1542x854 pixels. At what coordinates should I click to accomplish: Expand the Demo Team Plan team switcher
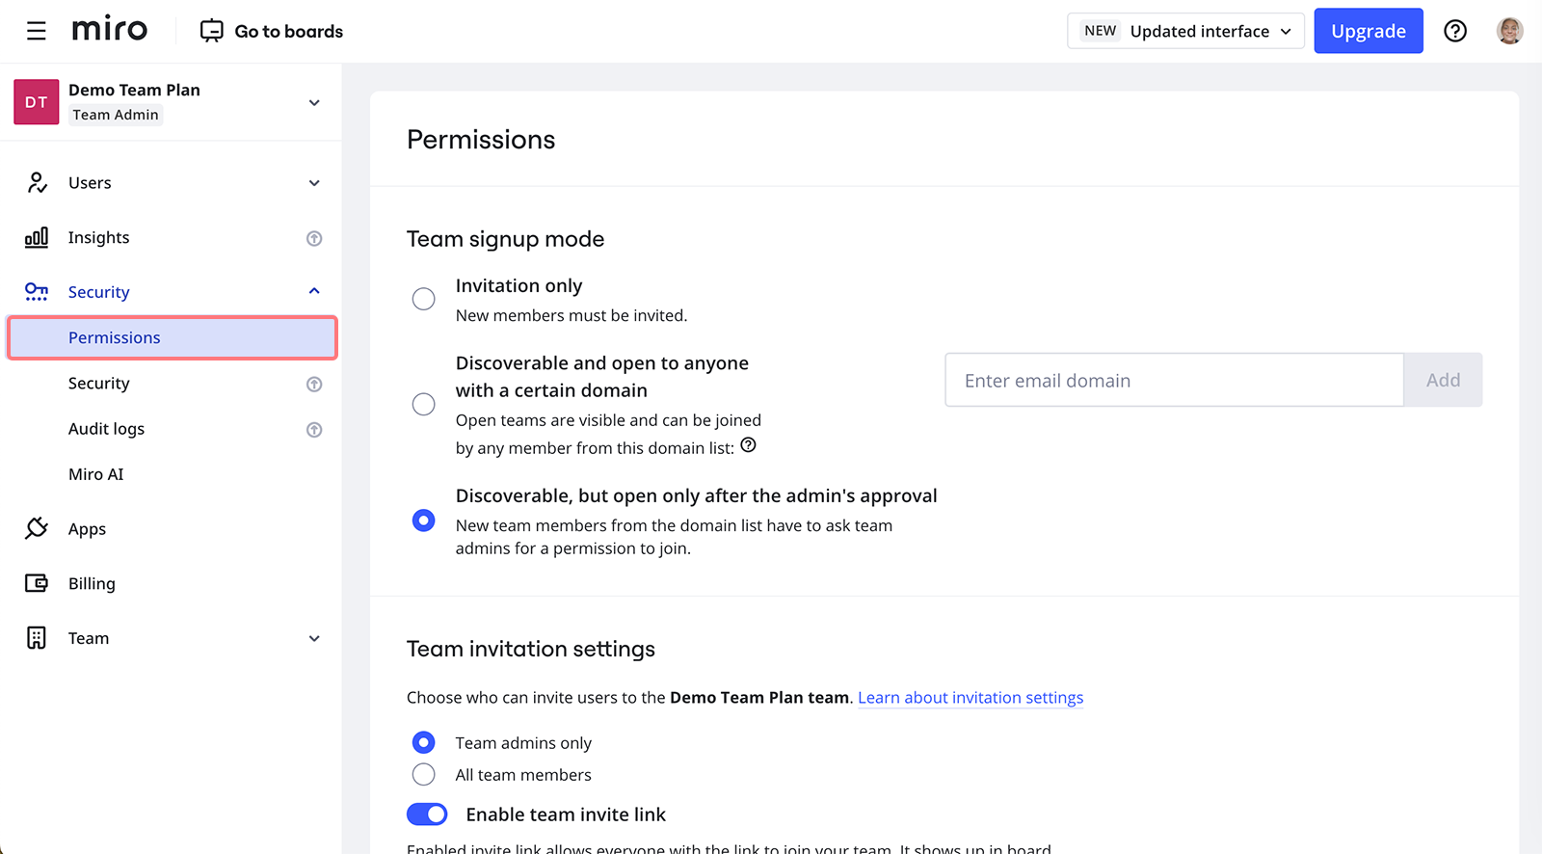tap(314, 102)
